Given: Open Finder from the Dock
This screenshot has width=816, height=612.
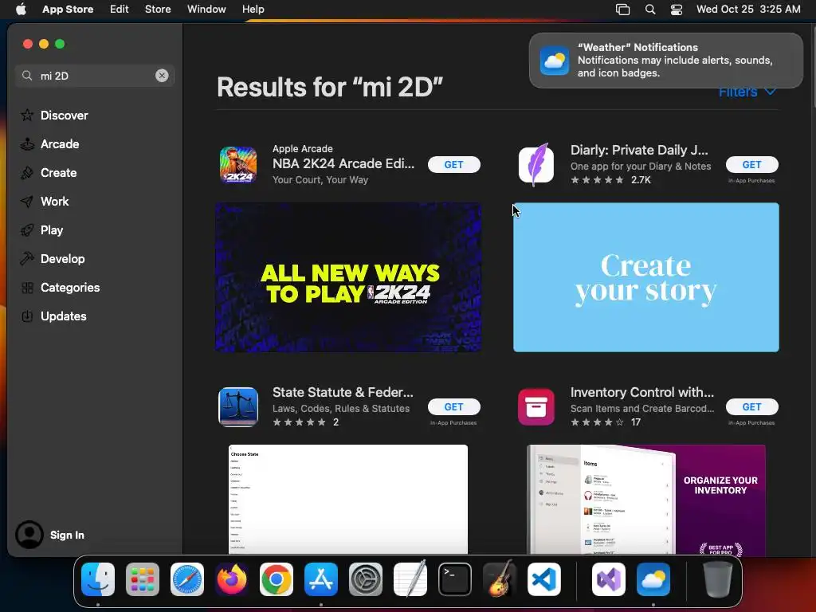Looking at the screenshot, I should [98, 579].
